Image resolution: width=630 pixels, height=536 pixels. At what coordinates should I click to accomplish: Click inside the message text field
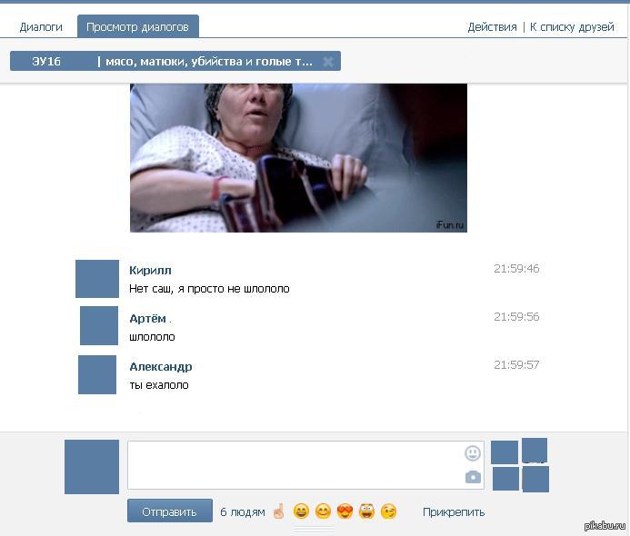pyautogui.click(x=291, y=464)
